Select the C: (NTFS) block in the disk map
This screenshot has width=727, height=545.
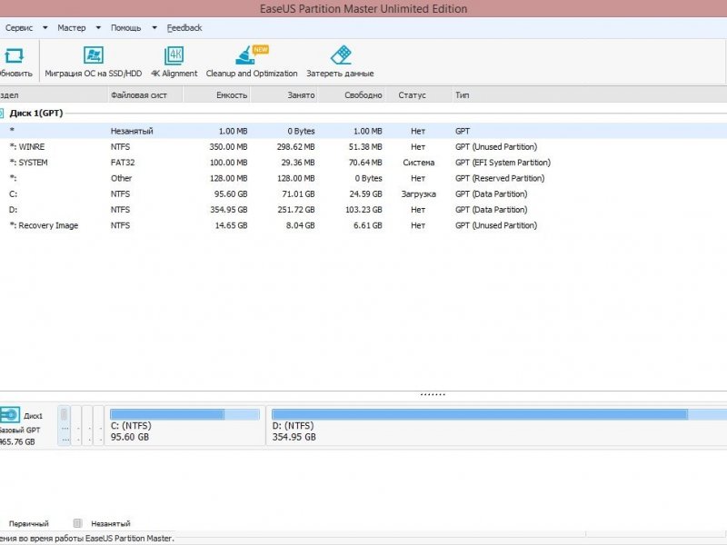(x=185, y=425)
